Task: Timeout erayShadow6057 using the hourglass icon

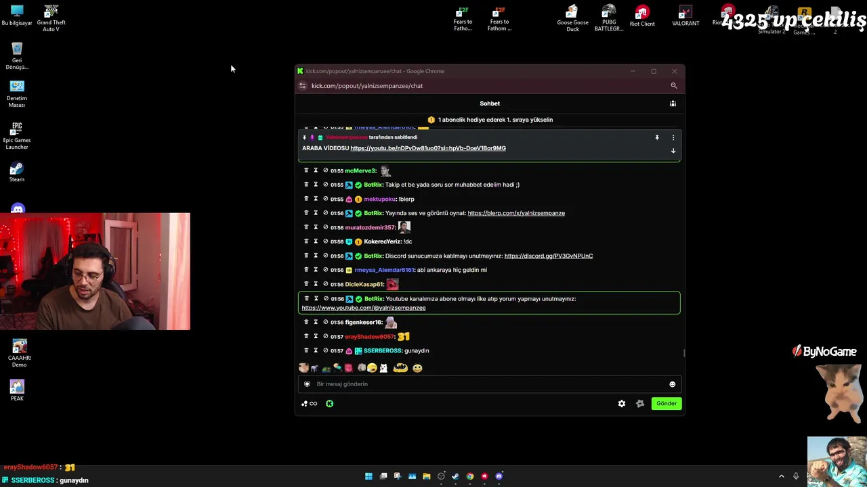Action: (x=316, y=336)
